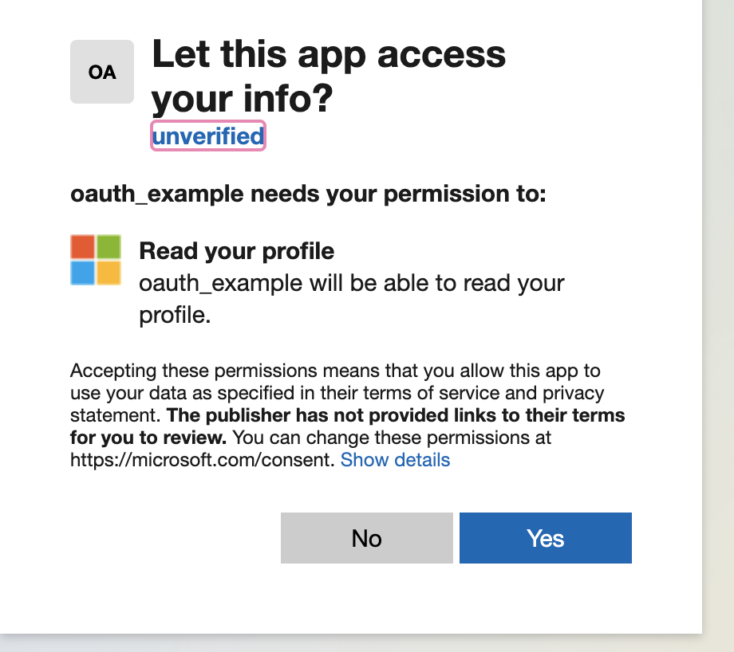The image size is (734, 652).
Task: Click the yellow square of the Microsoft logo
Action: (x=109, y=271)
